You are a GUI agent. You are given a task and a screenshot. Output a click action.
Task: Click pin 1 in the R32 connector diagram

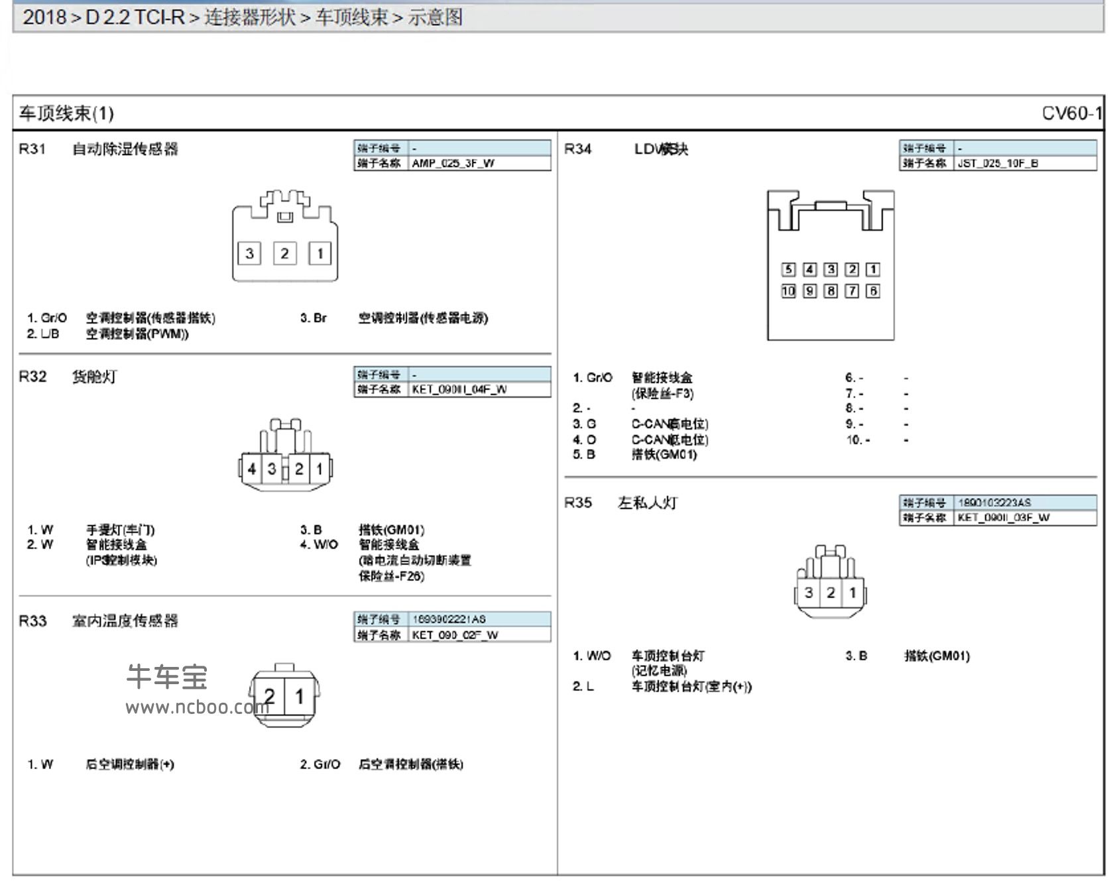point(320,469)
